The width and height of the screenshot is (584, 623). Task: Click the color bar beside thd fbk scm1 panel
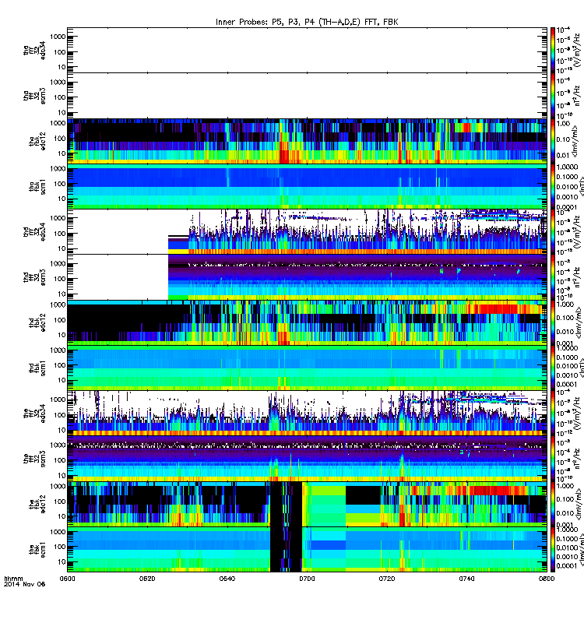(x=553, y=368)
